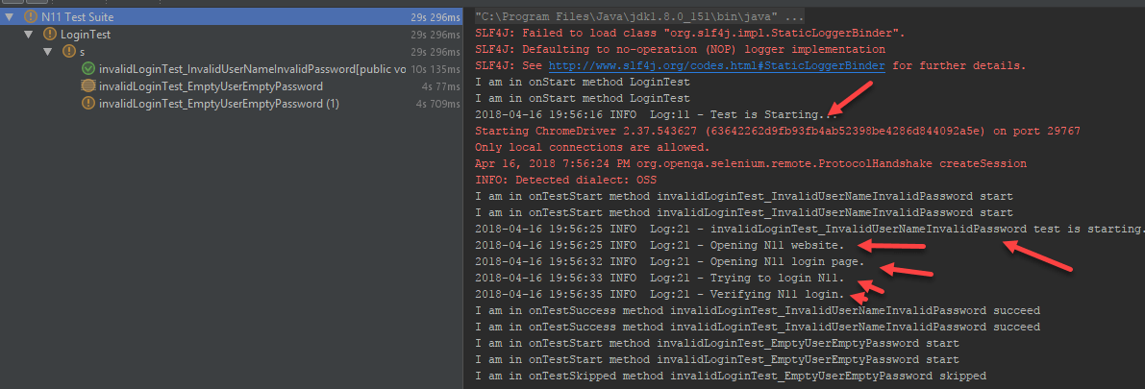Select LoginTest in the test tree
1145x389 pixels.
[85, 35]
